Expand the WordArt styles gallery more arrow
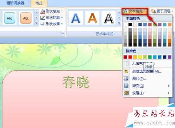Image resolution: width=175 pixels, height=128 pixels. click(x=119, y=23)
